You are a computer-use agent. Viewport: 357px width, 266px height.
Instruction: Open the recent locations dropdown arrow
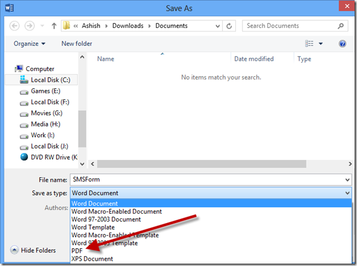[42, 26]
